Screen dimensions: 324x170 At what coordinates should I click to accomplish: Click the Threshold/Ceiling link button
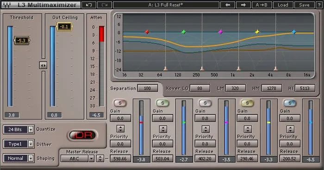point(43,65)
